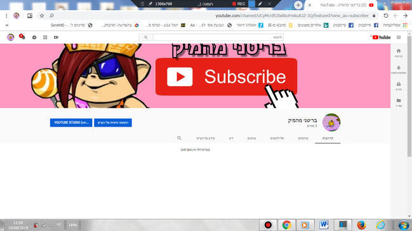Click the taskbar clock showing 12:28
This screenshot has height=231, width=412.
[x=18, y=225]
